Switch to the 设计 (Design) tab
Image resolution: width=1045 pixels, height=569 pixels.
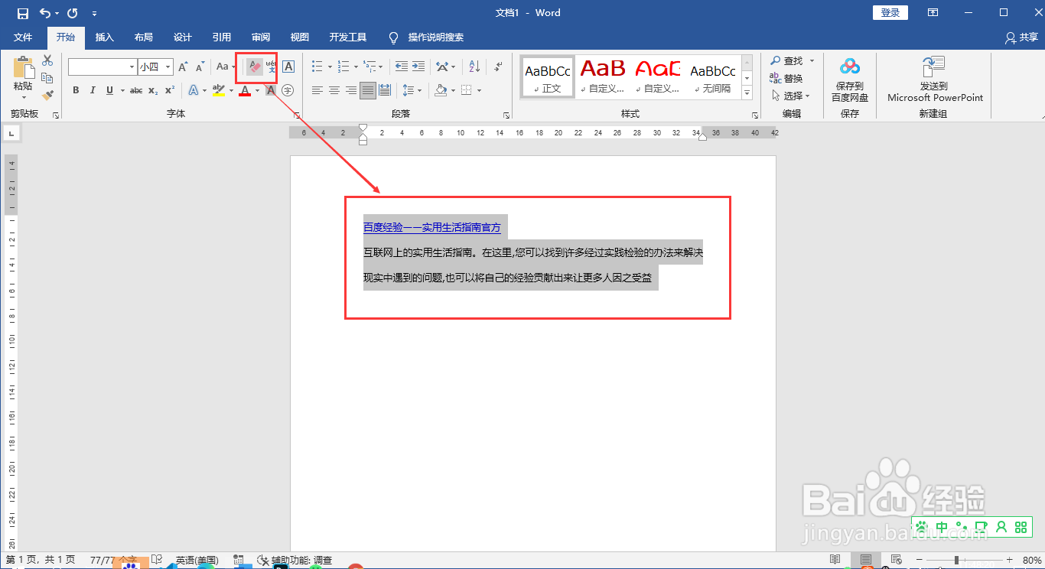coord(183,37)
